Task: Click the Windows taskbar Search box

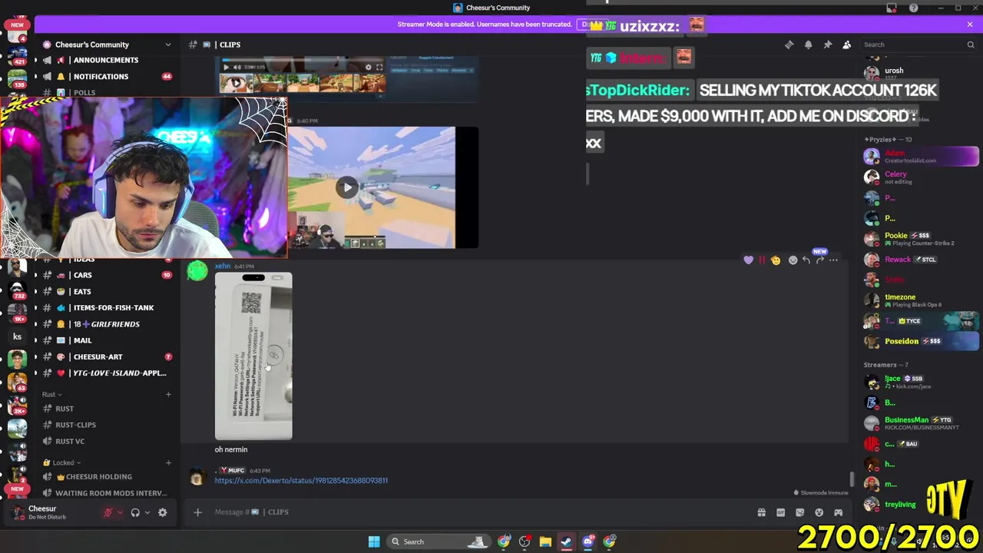Action: [438, 541]
